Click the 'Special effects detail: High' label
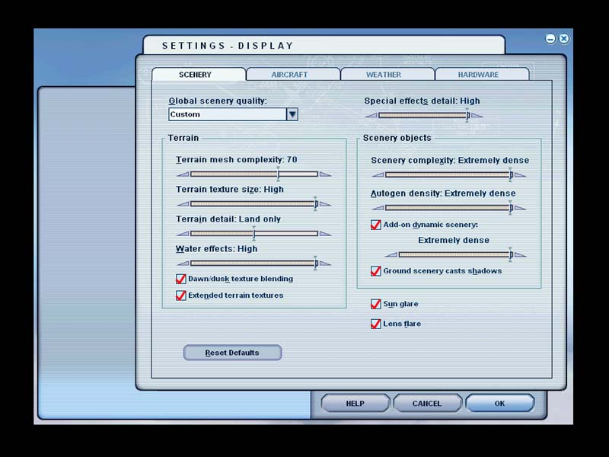 pos(422,101)
